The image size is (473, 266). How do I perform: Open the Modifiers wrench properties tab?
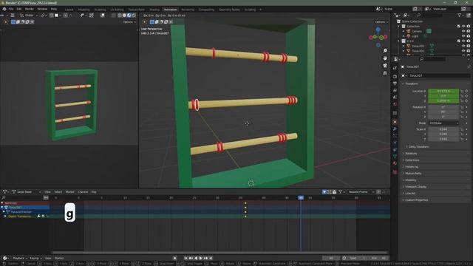tap(395, 129)
